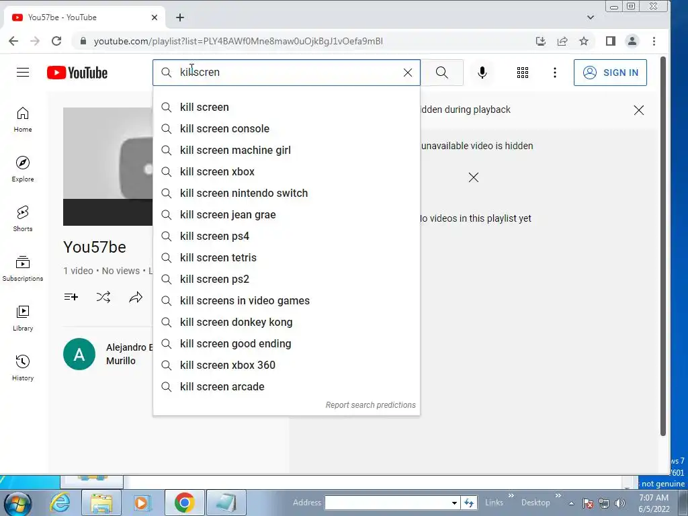Choose suggestion "kill screen arcade"
This screenshot has width=688, height=516.
click(x=286, y=386)
